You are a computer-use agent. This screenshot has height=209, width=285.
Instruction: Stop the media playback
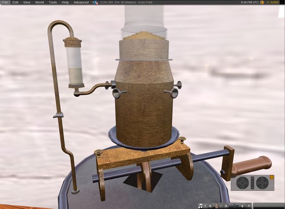[226, 206]
